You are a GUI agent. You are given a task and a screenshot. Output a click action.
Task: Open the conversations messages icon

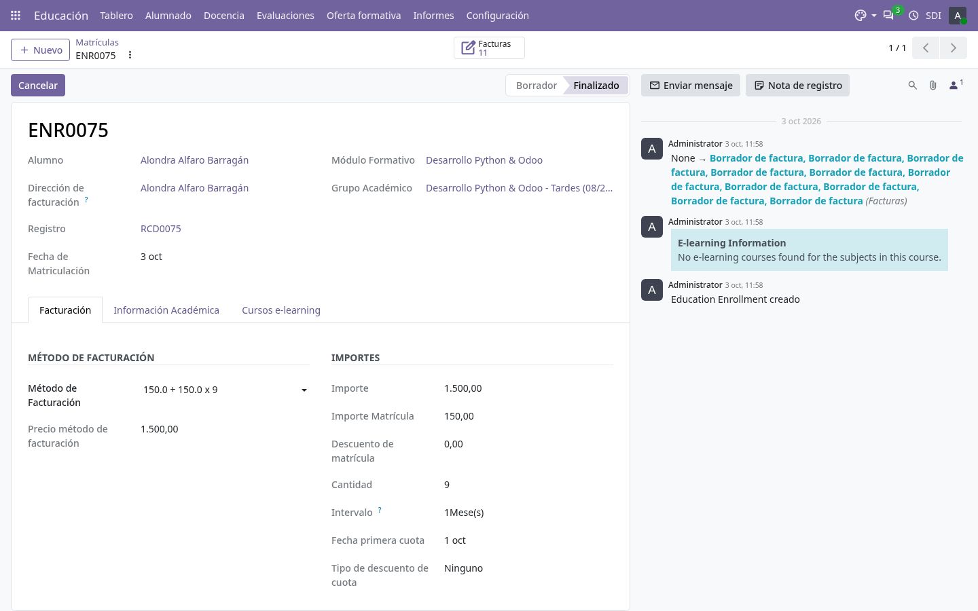888,16
